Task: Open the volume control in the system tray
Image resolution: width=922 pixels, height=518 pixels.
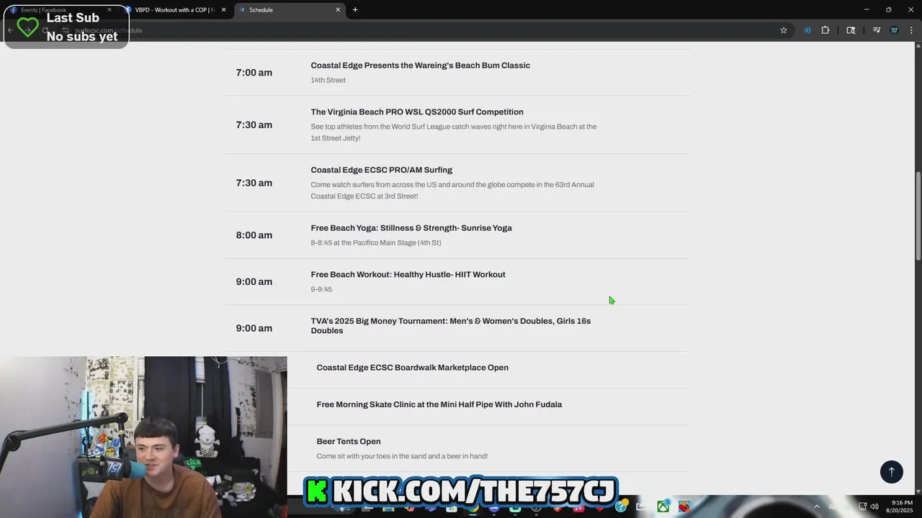Action: coord(874,506)
